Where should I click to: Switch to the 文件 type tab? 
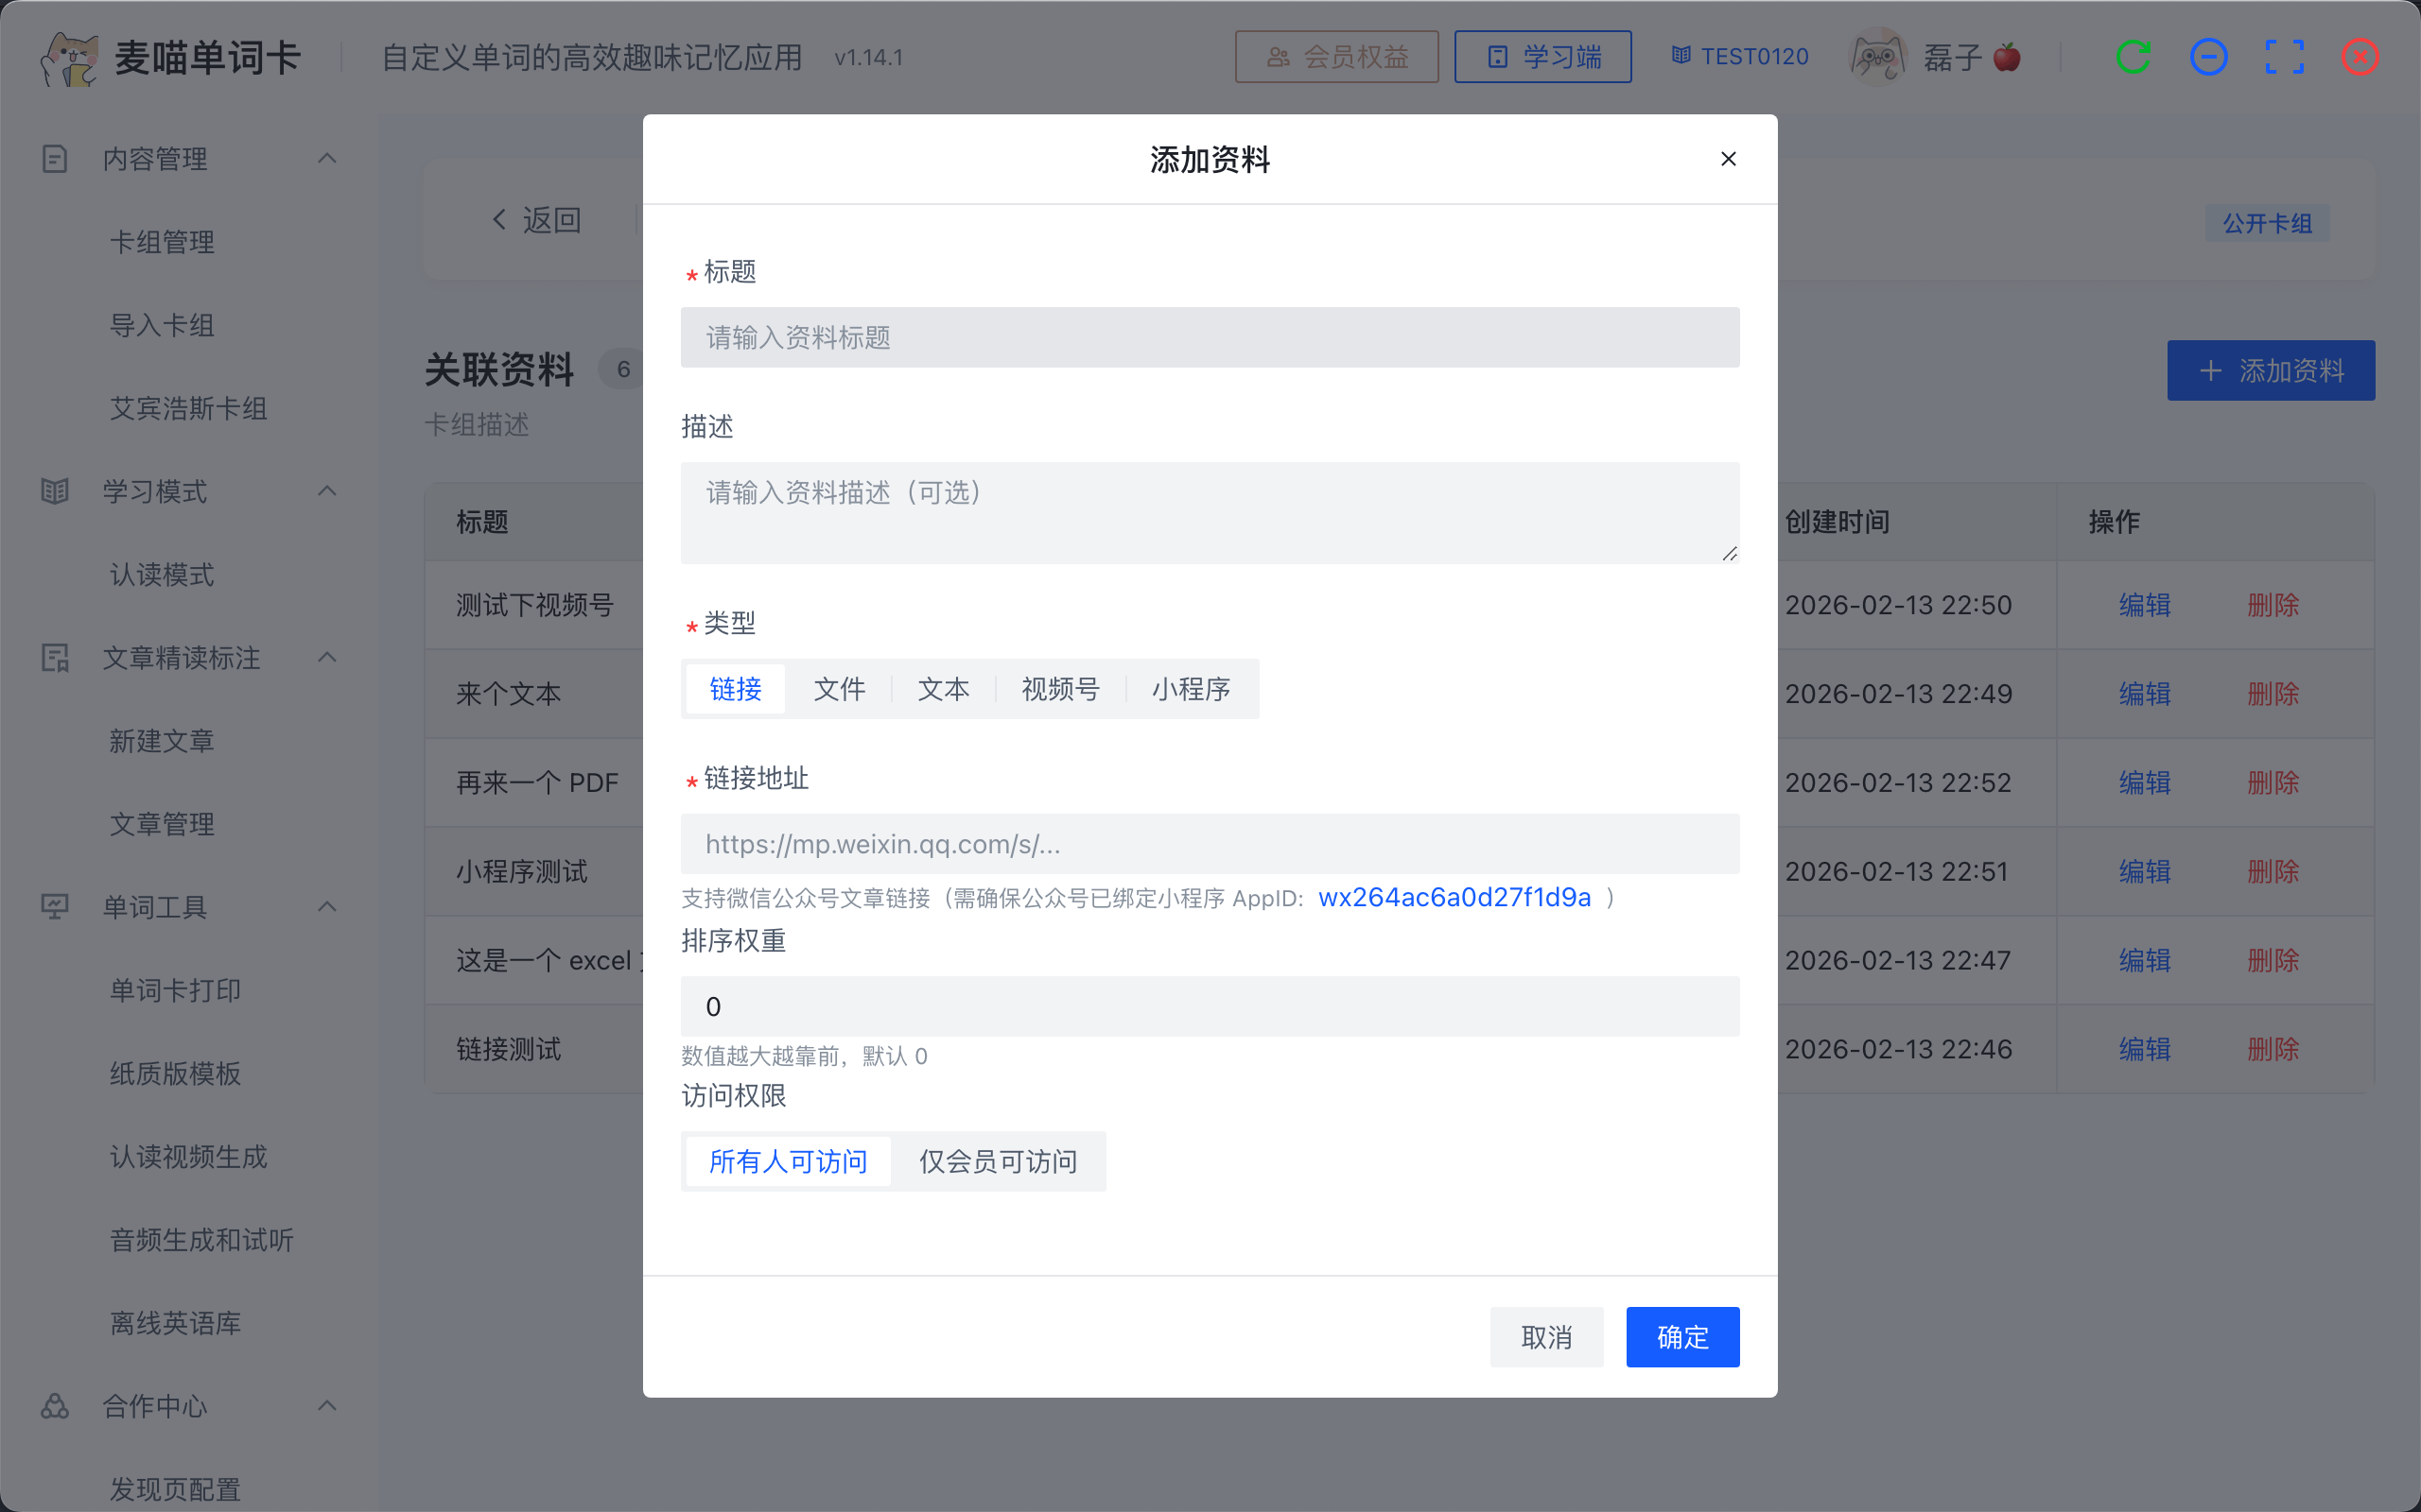840,688
